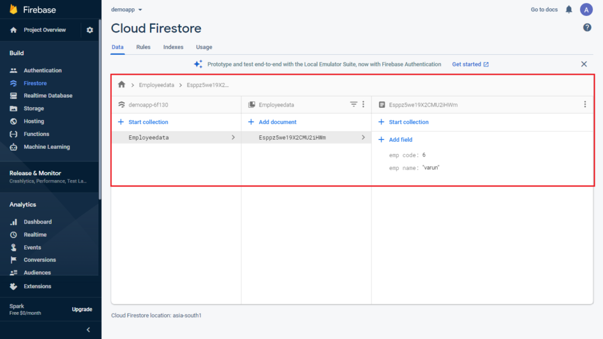
Task: Expand the Release & Monitor section
Action: (49, 177)
